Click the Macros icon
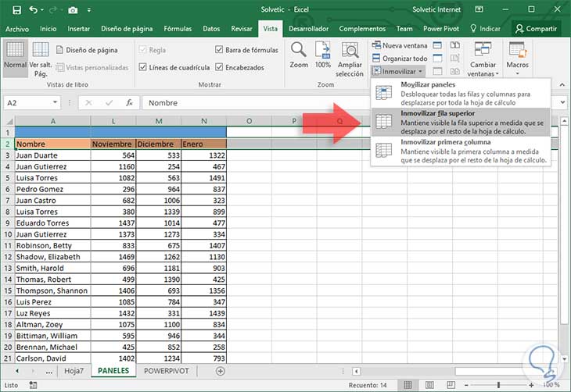The height and width of the screenshot is (392, 571). pos(517,52)
